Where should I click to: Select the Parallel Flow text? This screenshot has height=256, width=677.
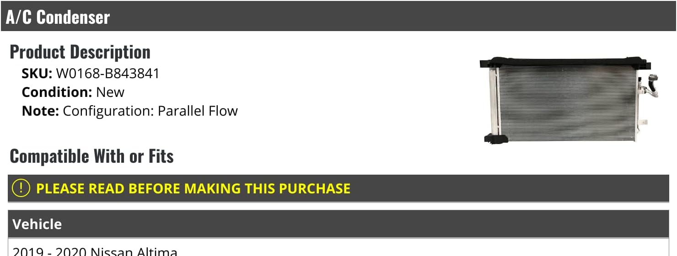(x=198, y=111)
